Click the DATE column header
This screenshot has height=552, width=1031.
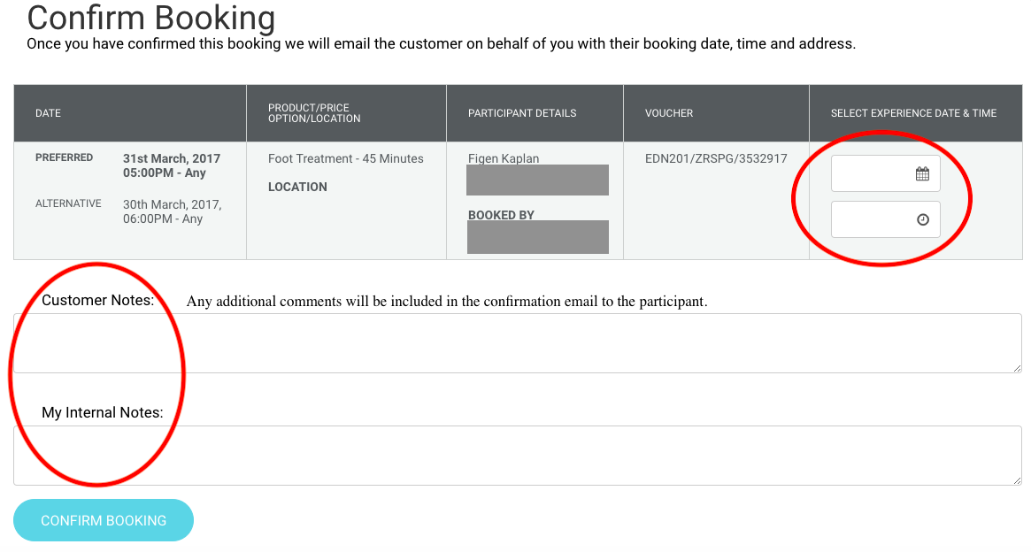pos(48,113)
